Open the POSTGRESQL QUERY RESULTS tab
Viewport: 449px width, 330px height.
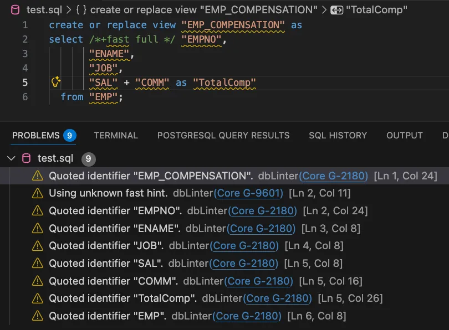pos(223,135)
